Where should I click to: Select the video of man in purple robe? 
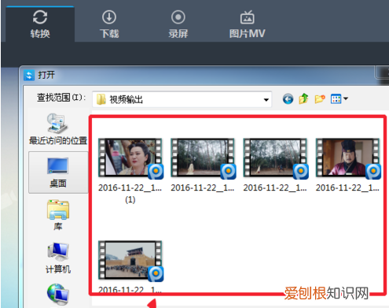[348, 158]
